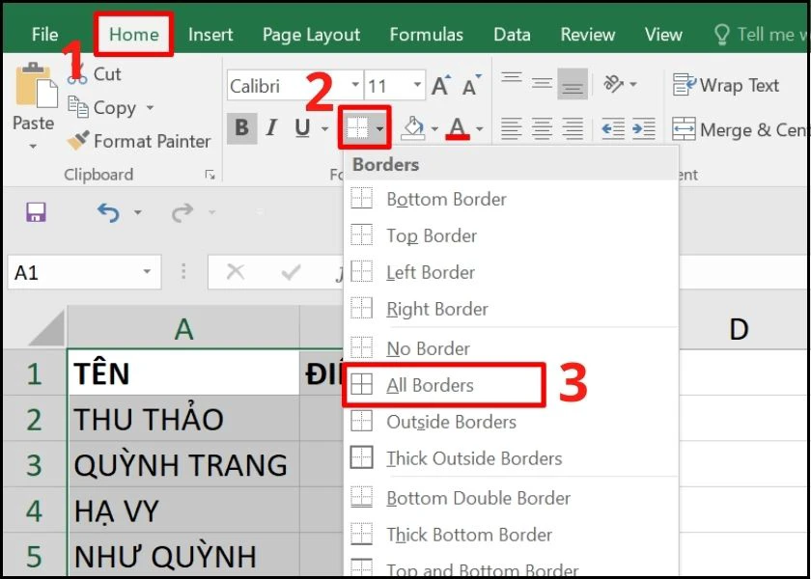The image size is (811, 579).
Task: Apply the red Font Color A
Action: tap(458, 127)
